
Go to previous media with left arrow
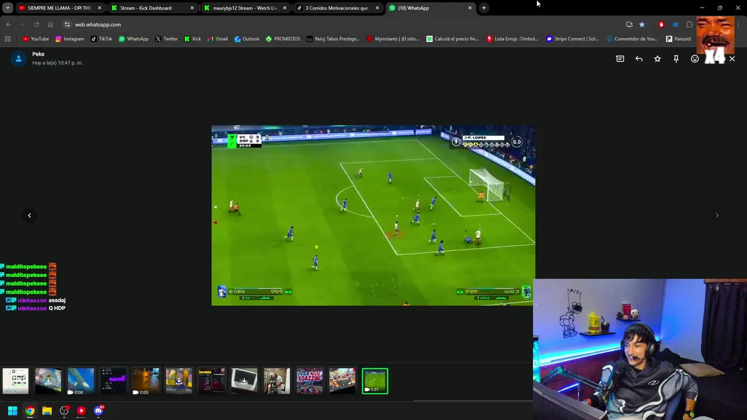pos(29,215)
